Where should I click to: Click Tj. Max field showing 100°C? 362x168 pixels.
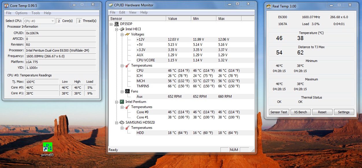[x=42, y=82]
